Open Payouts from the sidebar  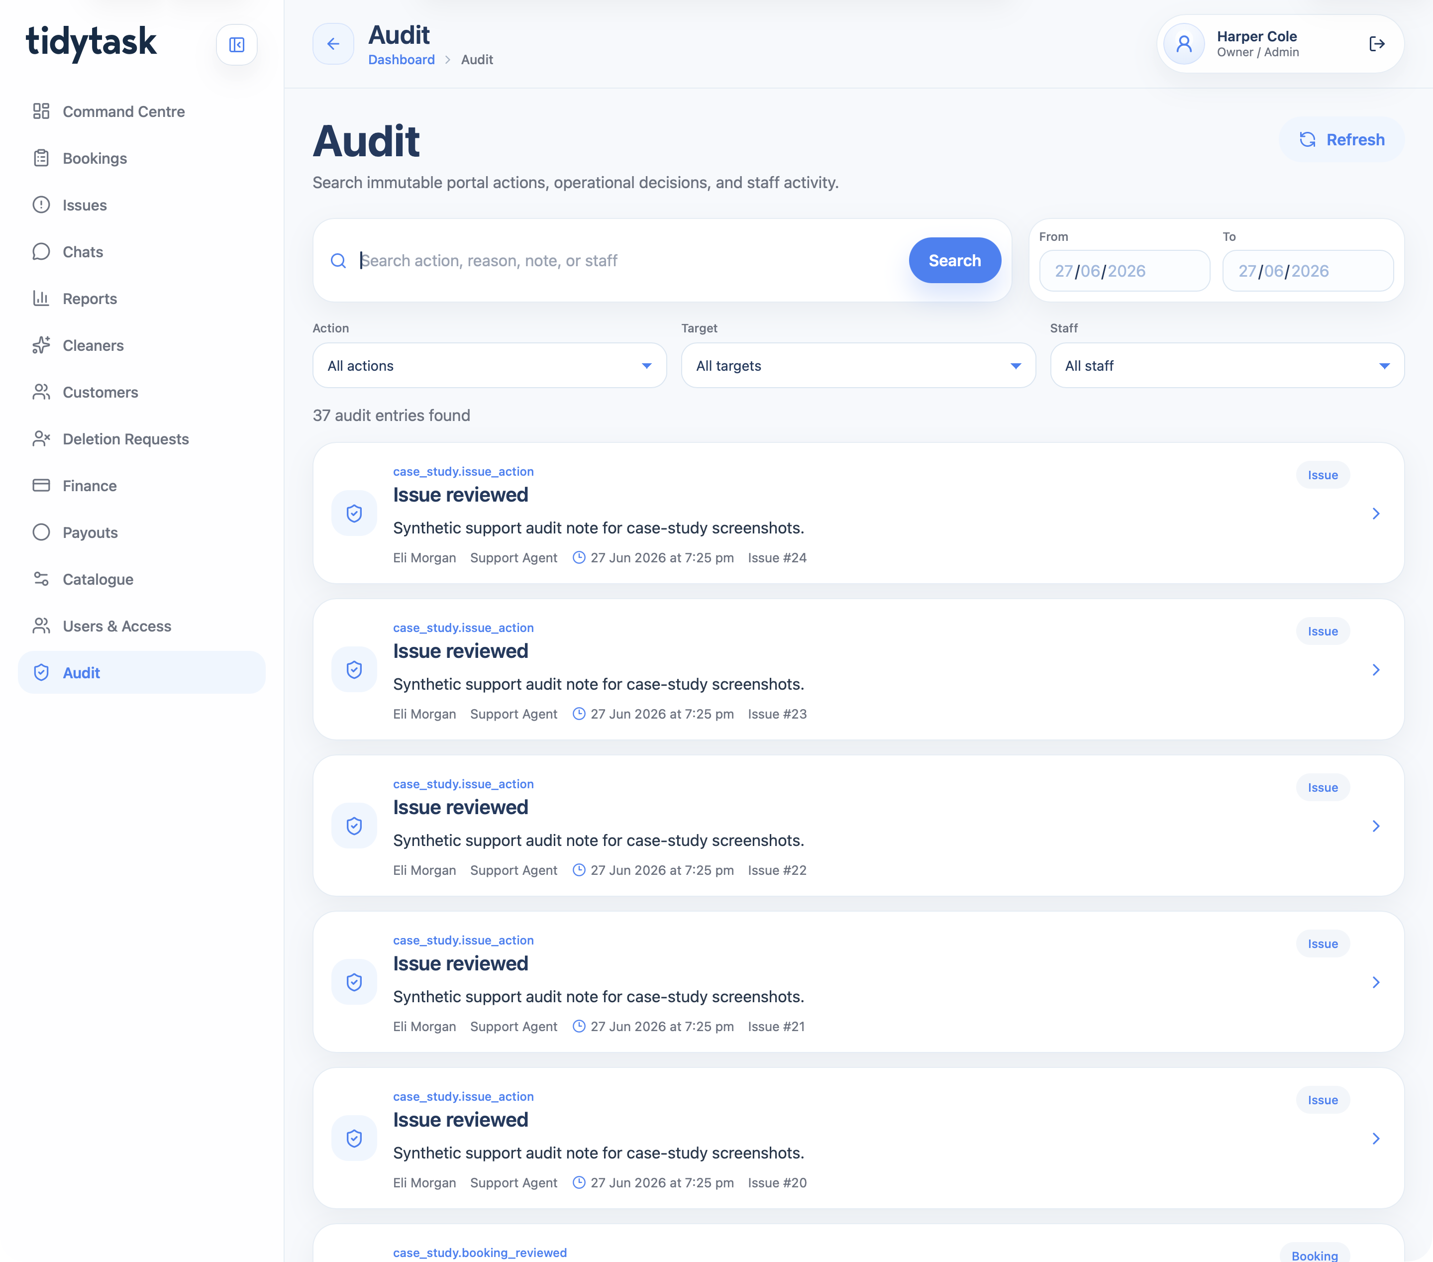click(x=142, y=533)
